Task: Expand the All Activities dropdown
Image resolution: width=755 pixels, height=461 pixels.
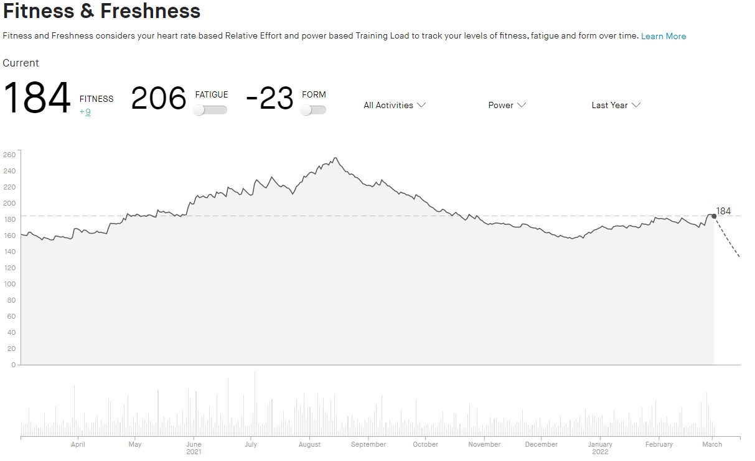Action: pyautogui.click(x=395, y=105)
